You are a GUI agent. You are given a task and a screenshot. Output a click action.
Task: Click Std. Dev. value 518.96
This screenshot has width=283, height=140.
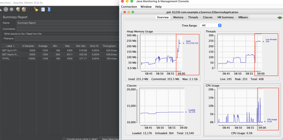(83, 51)
